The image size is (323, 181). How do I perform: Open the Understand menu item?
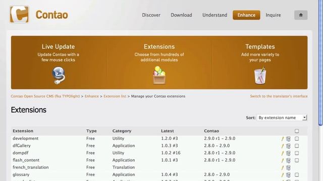pyautogui.click(x=214, y=15)
